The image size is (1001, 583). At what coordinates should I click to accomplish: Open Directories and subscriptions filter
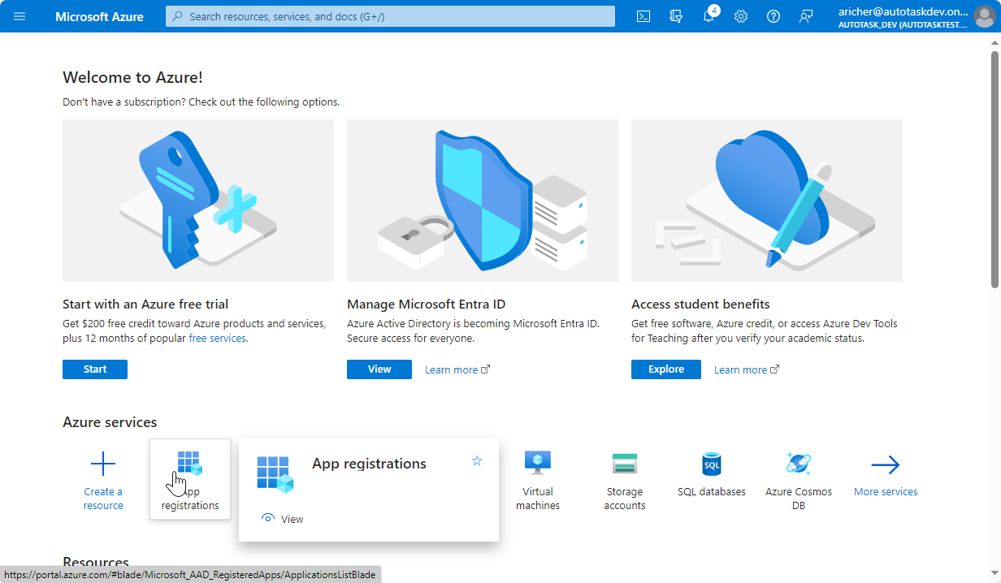(x=675, y=16)
